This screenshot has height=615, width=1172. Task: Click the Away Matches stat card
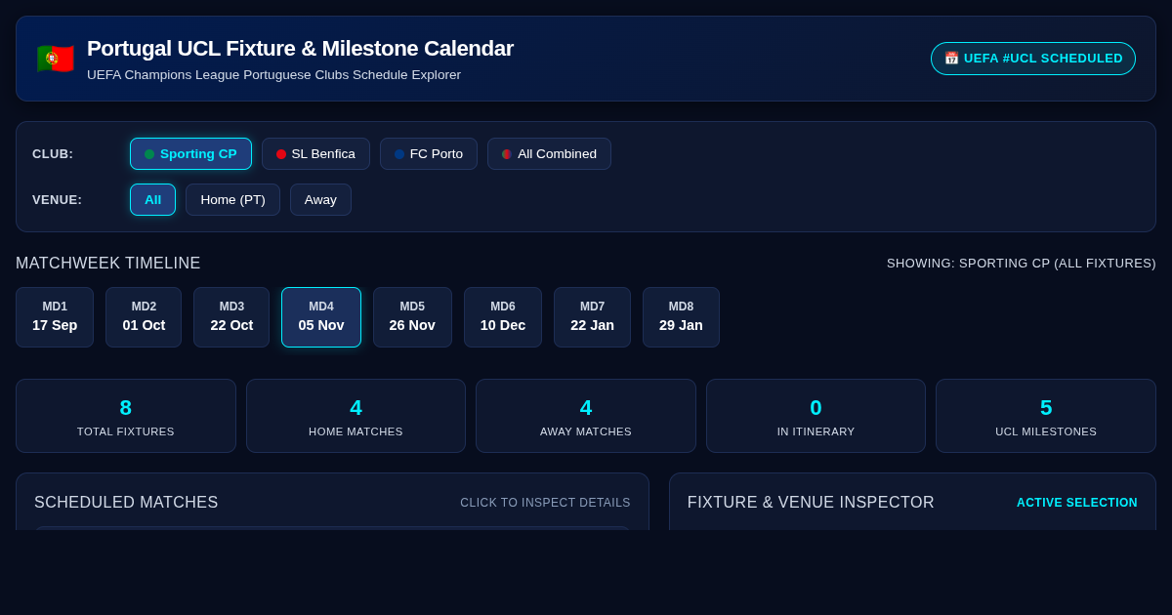(x=586, y=416)
